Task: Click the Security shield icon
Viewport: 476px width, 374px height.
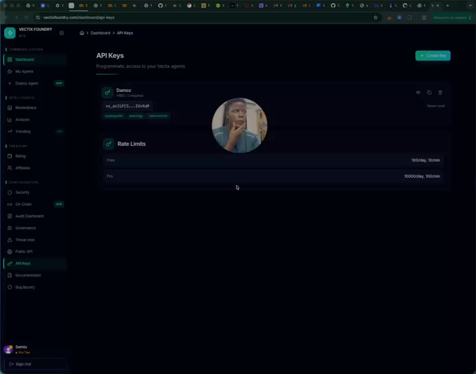Action: pyautogui.click(x=10, y=193)
